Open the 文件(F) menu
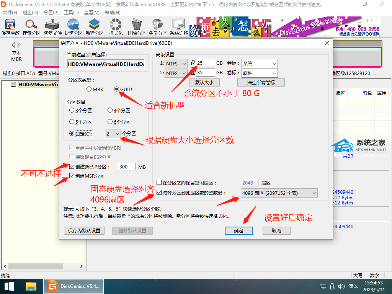 10,13
